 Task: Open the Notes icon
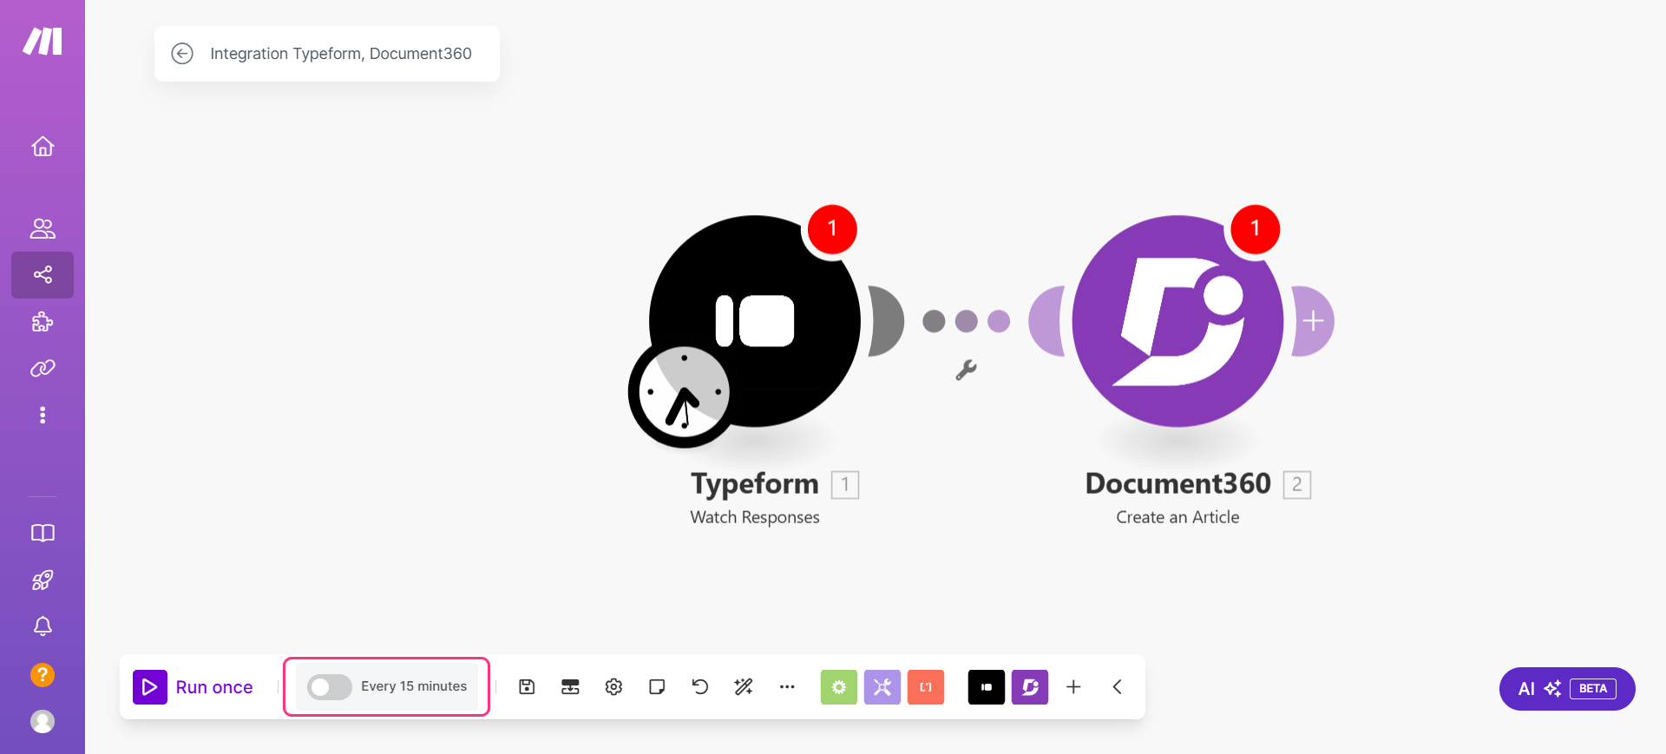(x=657, y=687)
